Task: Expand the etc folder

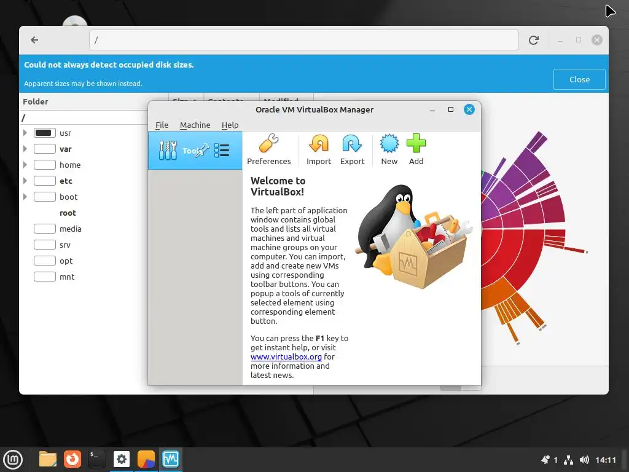Action: [25, 181]
